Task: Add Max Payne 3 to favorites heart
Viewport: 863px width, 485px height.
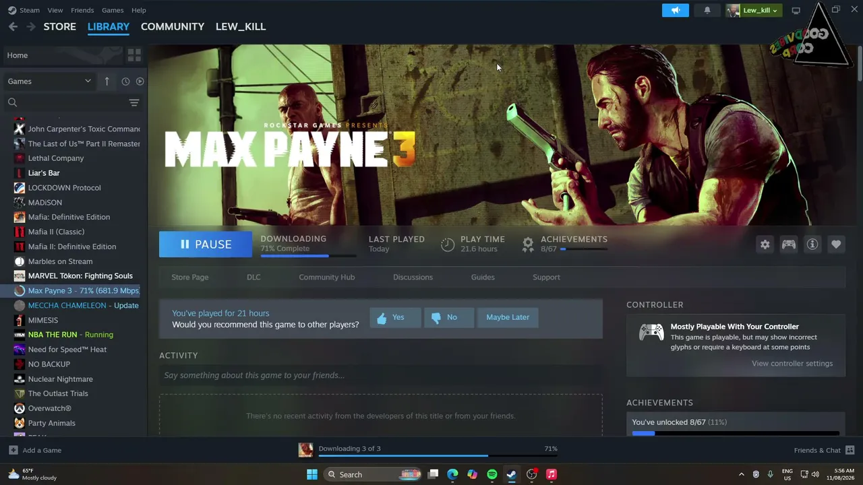Action: tap(836, 245)
